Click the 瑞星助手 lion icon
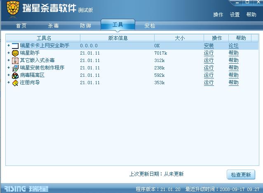The width and height of the screenshot is (263, 193). [x=15, y=53]
